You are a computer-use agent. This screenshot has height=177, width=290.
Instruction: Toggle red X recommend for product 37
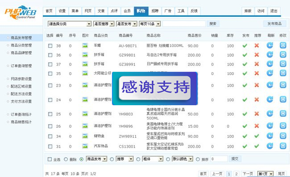click(257, 64)
